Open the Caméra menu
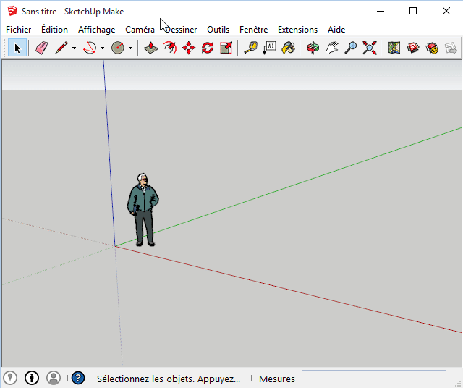Screen dimensions: 463x388 [x=139, y=30]
